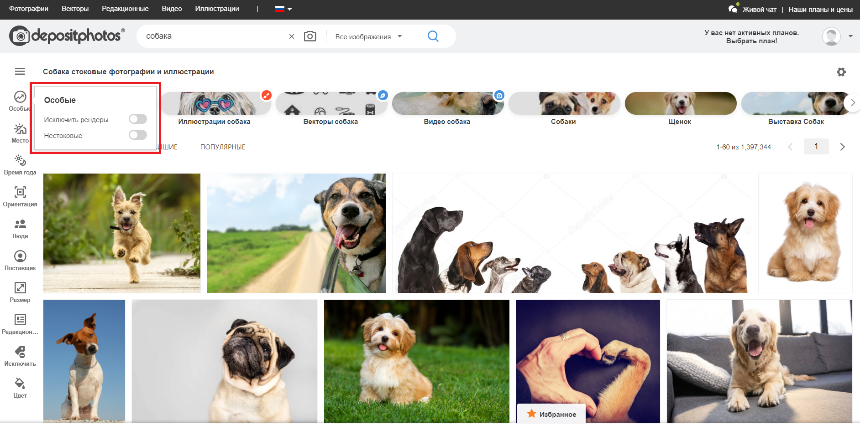Open the group of dogs photo
The width and height of the screenshot is (860, 425).
[x=572, y=233]
